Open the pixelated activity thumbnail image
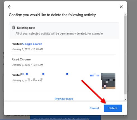 pyautogui.click(x=108, y=81)
